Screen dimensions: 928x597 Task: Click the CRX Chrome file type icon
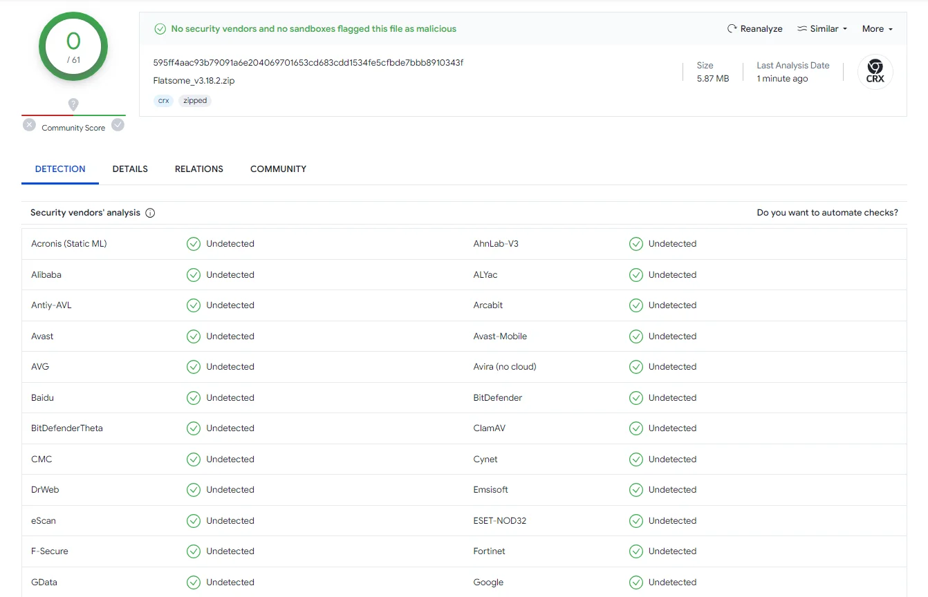(875, 72)
